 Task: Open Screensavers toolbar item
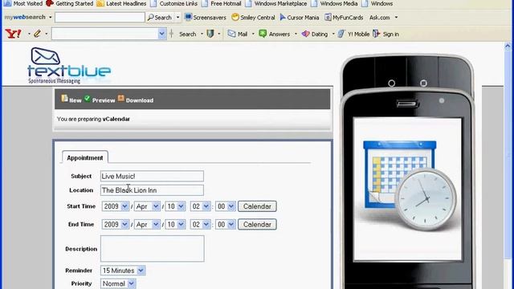pyautogui.click(x=206, y=18)
